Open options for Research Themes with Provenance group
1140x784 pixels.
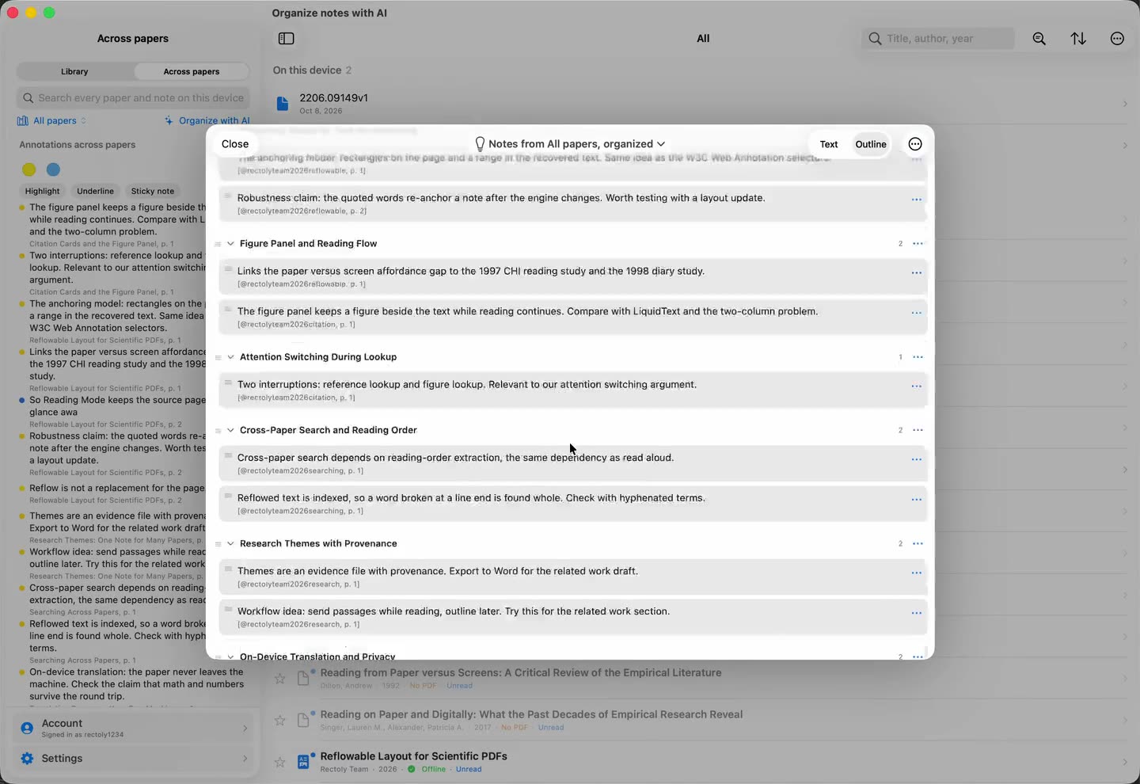[918, 544]
